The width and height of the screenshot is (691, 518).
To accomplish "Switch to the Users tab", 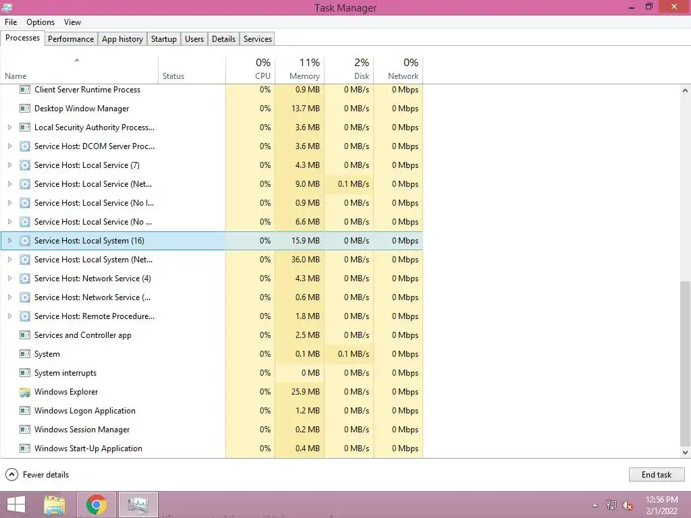I will pyautogui.click(x=194, y=38).
